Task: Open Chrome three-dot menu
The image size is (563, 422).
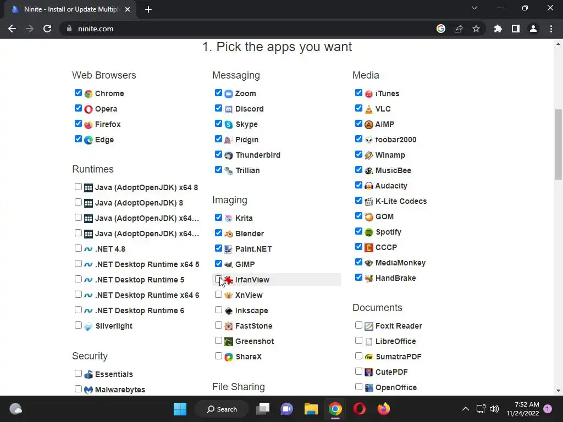Action: [551, 29]
